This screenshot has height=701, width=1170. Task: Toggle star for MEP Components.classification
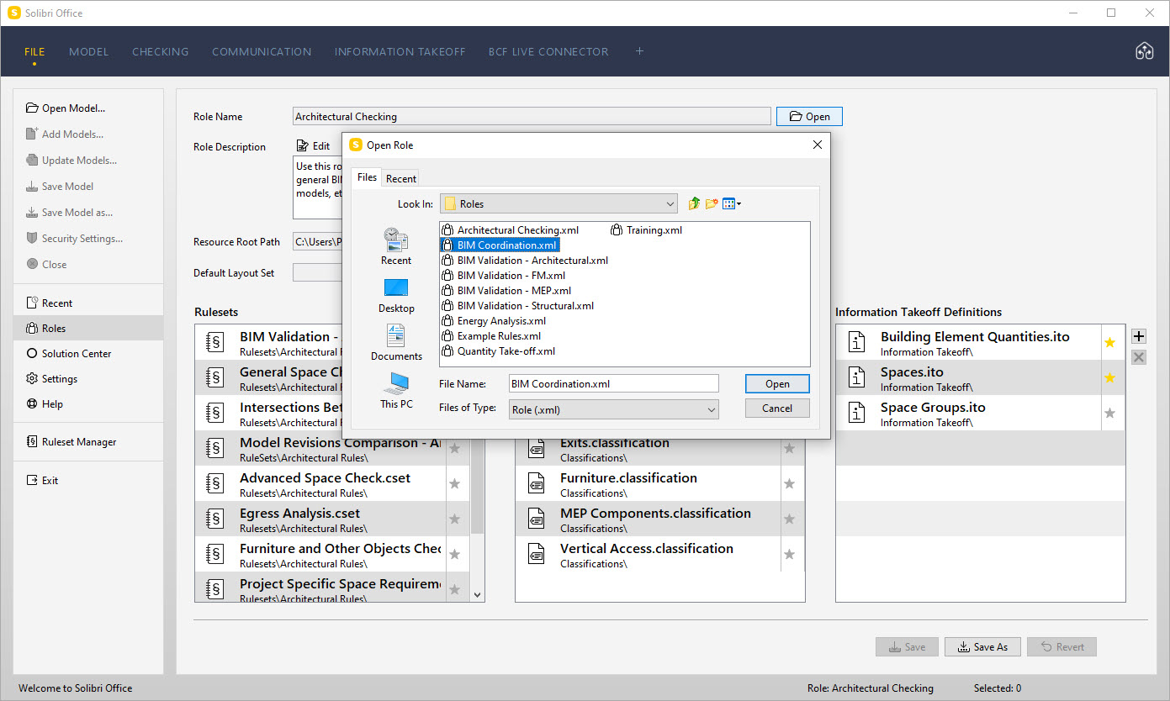pos(789,519)
